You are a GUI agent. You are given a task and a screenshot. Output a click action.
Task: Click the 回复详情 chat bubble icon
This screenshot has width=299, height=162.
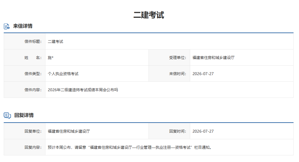[x=7, y=116]
